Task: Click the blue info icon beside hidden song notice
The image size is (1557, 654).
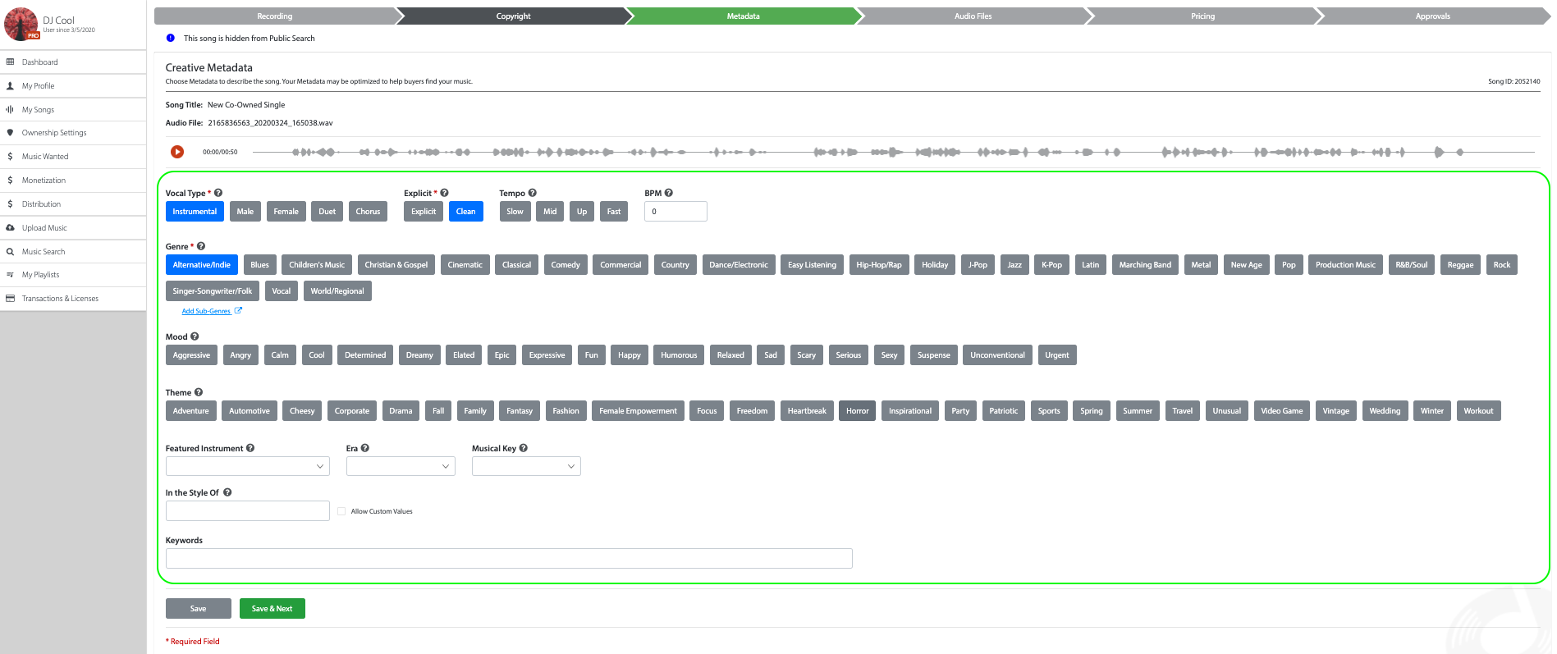Action: [x=171, y=38]
